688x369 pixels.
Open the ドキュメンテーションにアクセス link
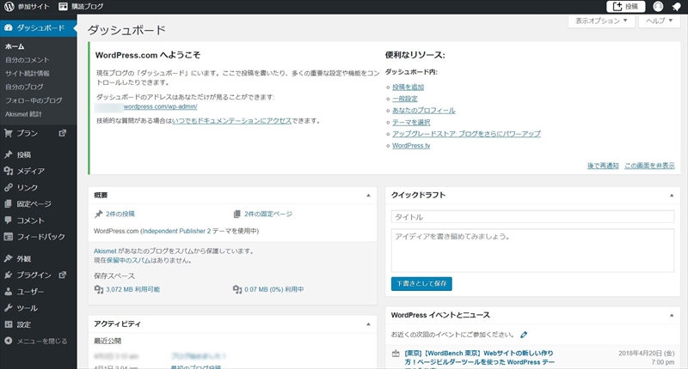click(x=231, y=121)
